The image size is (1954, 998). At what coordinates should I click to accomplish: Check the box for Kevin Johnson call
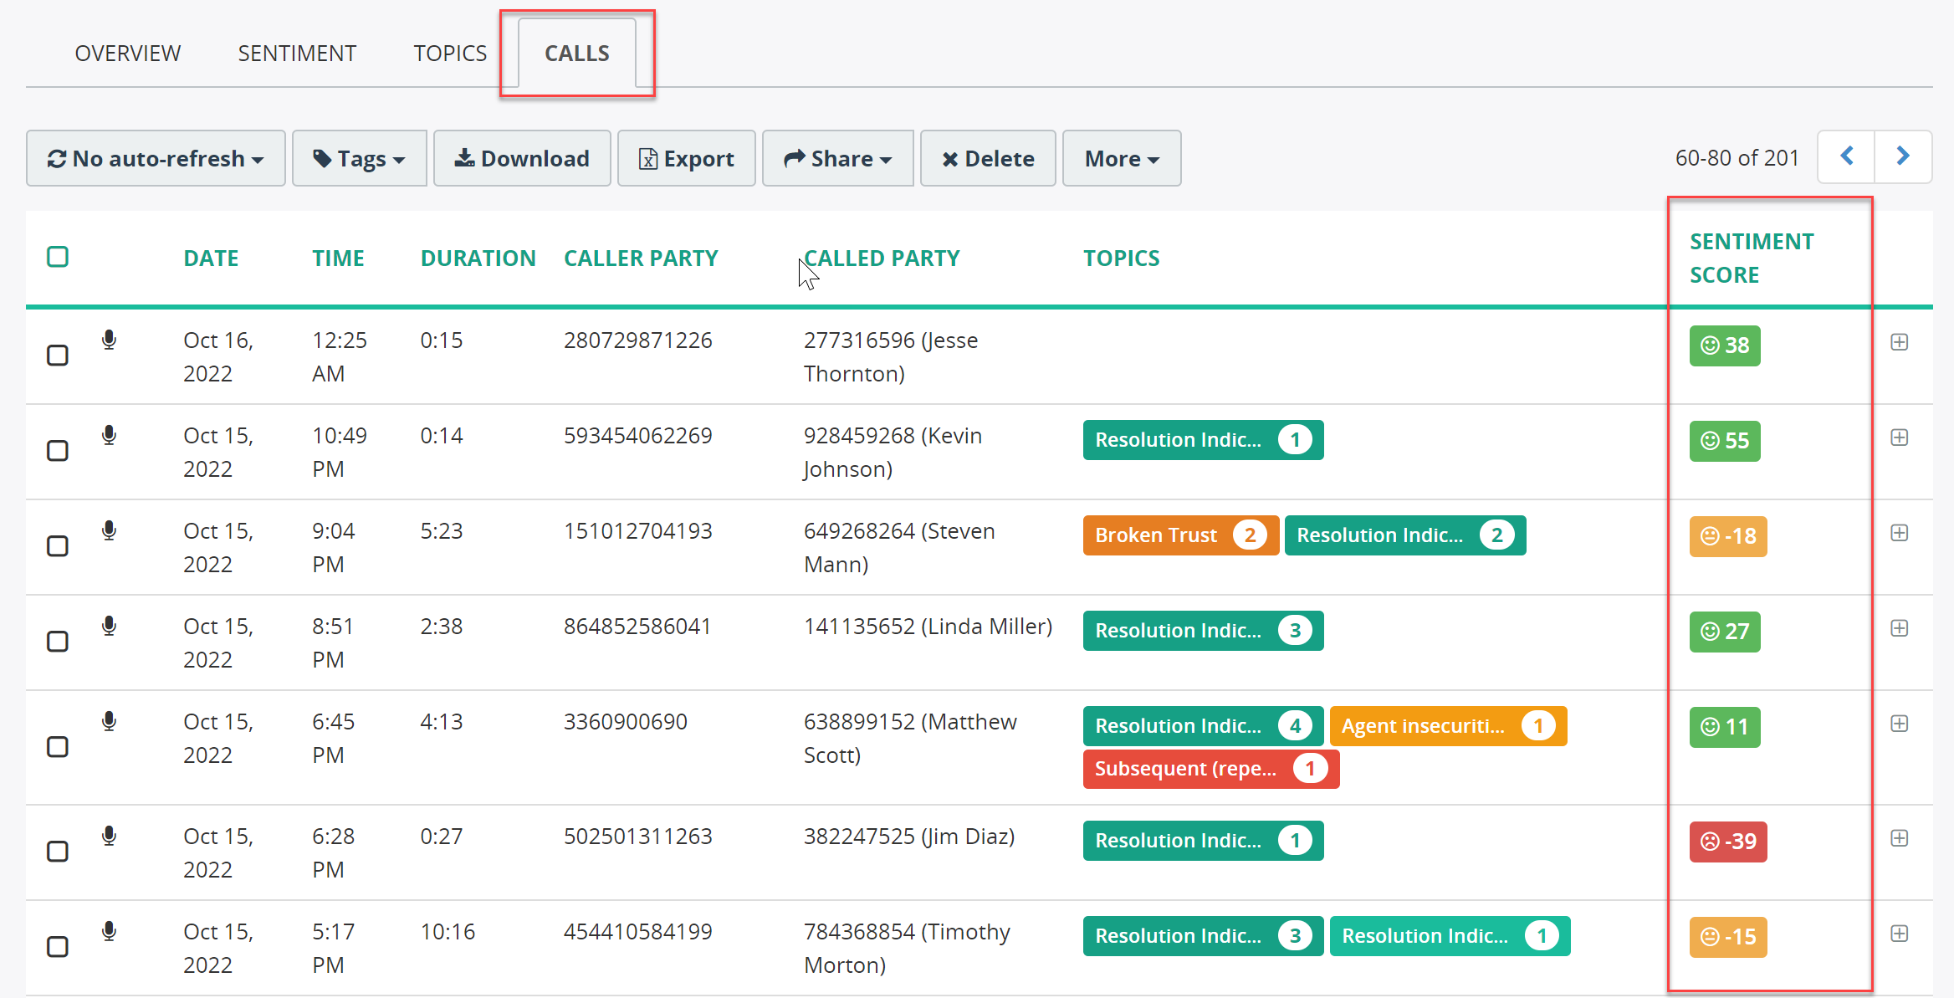click(x=58, y=451)
